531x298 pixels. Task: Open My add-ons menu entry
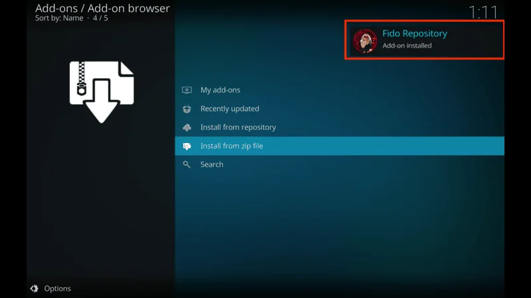(x=339, y=90)
